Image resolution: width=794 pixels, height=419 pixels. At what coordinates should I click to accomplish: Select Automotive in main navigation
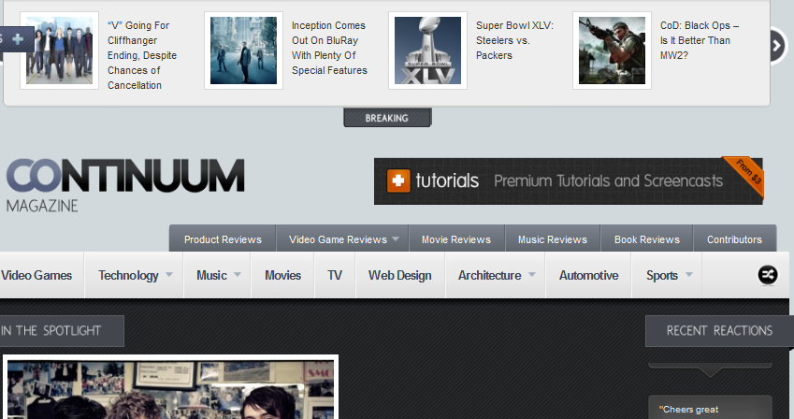pyautogui.click(x=588, y=275)
